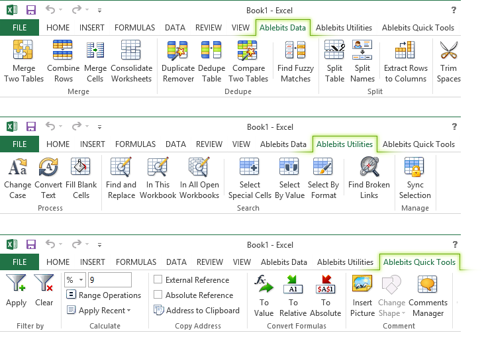The width and height of the screenshot is (482, 351).
Task: Select the Split Names tool
Action: [362, 51]
